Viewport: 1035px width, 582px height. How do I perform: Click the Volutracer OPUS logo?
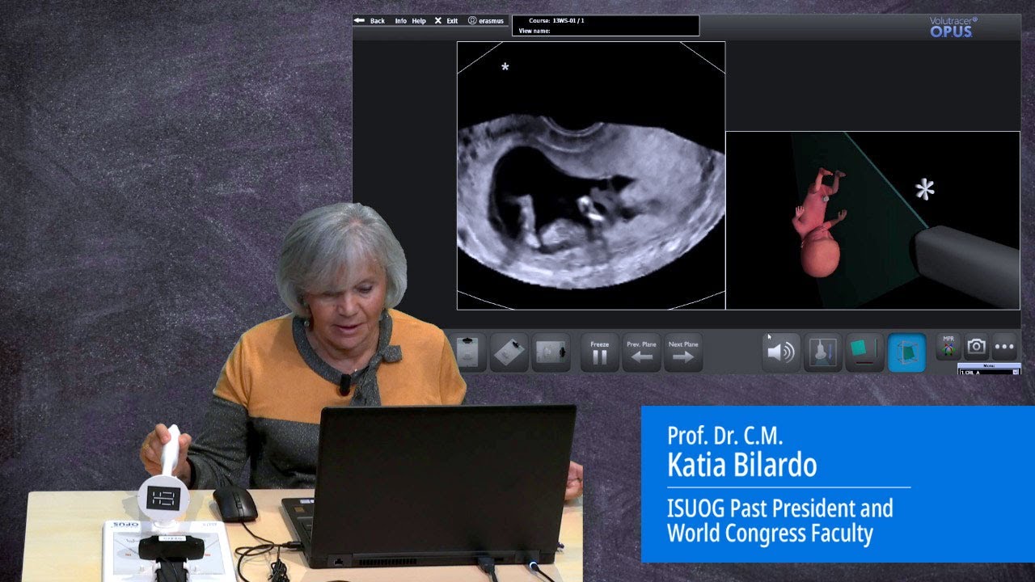[952, 27]
